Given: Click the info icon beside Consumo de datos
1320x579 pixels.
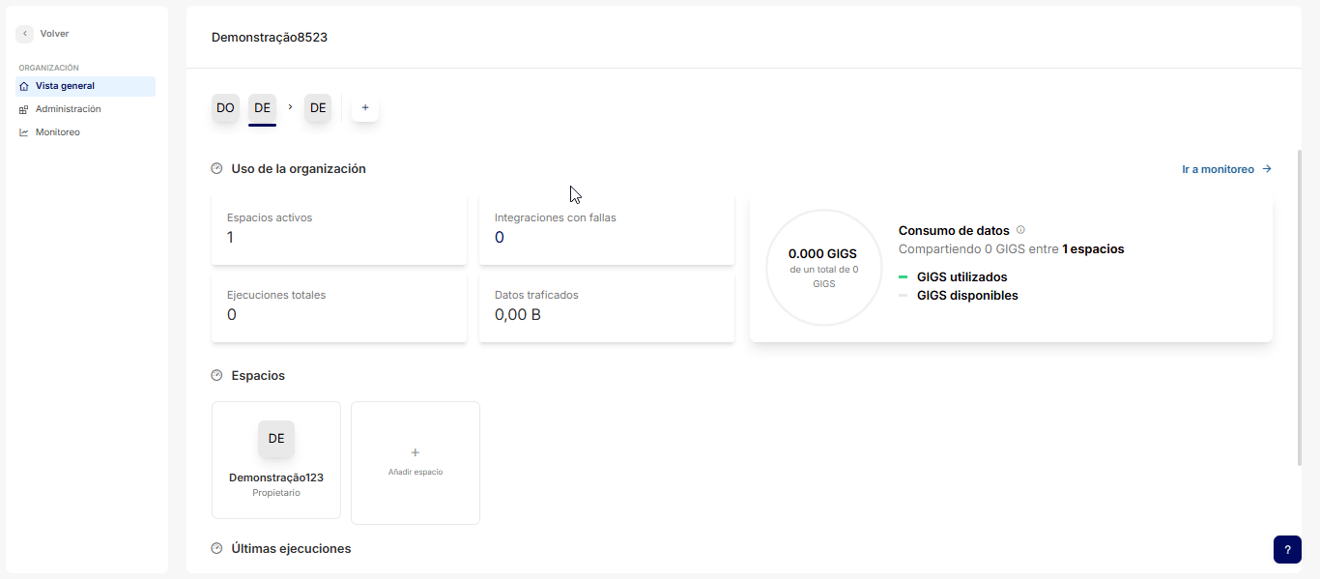Looking at the screenshot, I should click(1020, 230).
